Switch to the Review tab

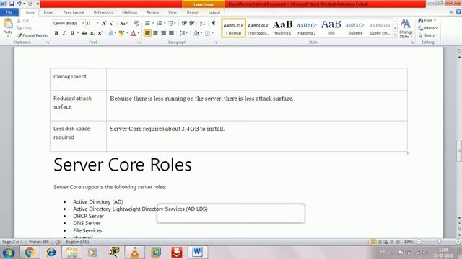(x=152, y=12)
